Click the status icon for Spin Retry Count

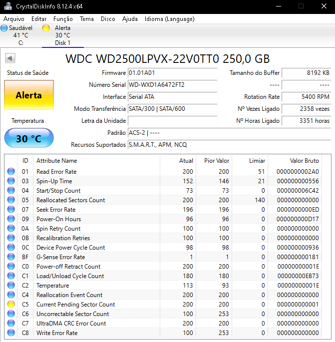point(11,228)
